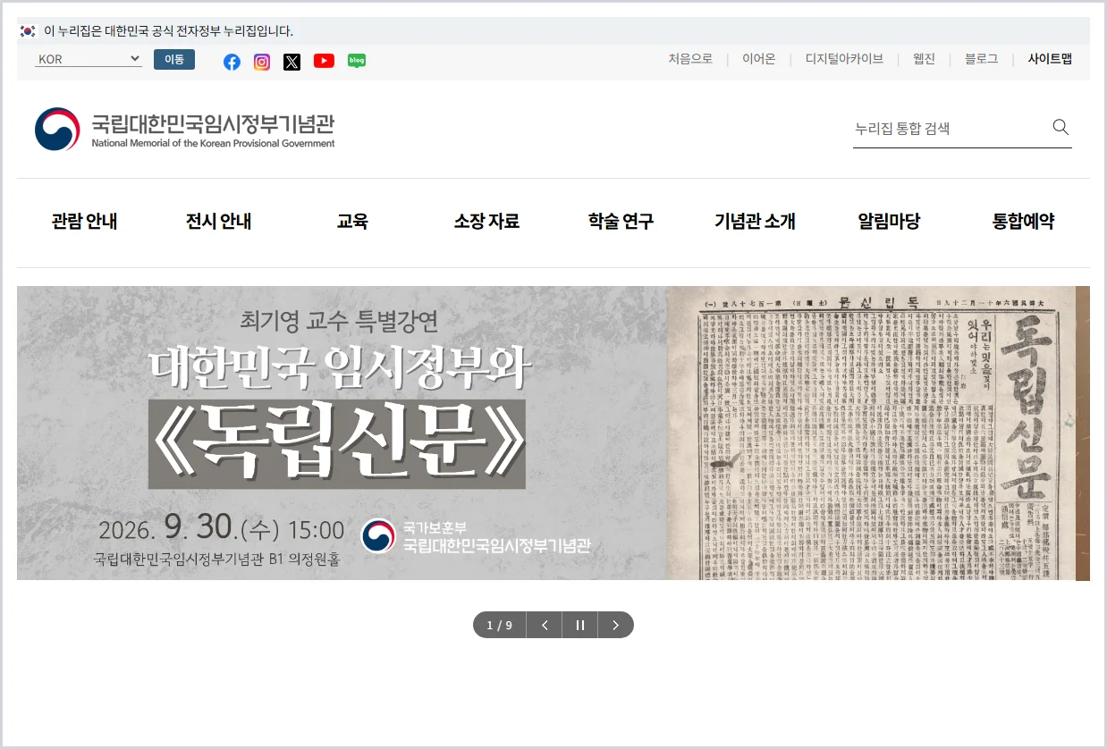Click the government site notice text
The image size is (1107, 749).
point(169,30)
